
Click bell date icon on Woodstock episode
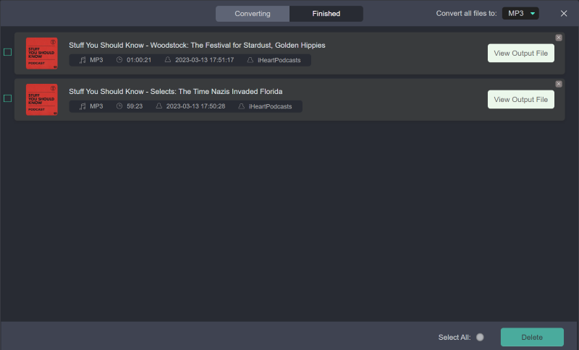point(168,60)
